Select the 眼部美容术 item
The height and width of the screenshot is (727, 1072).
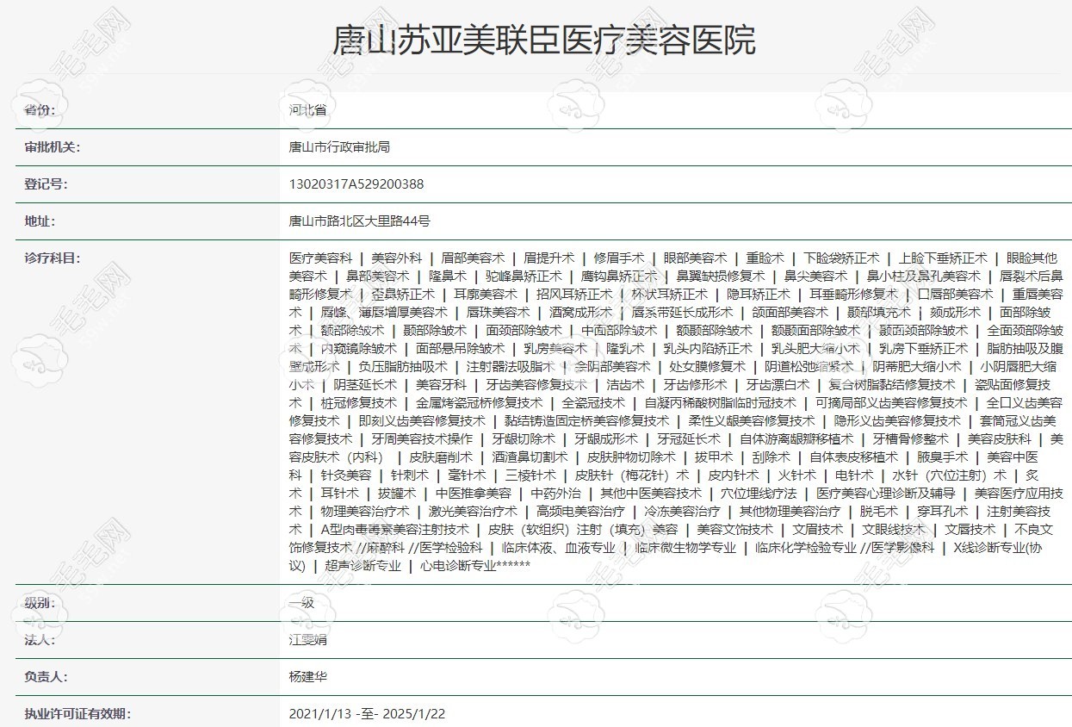tap(695, 258)
